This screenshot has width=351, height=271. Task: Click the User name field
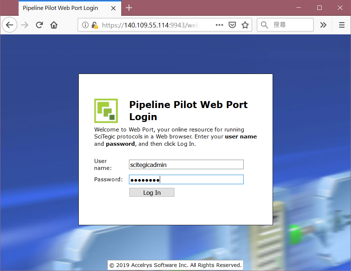pyautogui.click(x=186, y=164)
